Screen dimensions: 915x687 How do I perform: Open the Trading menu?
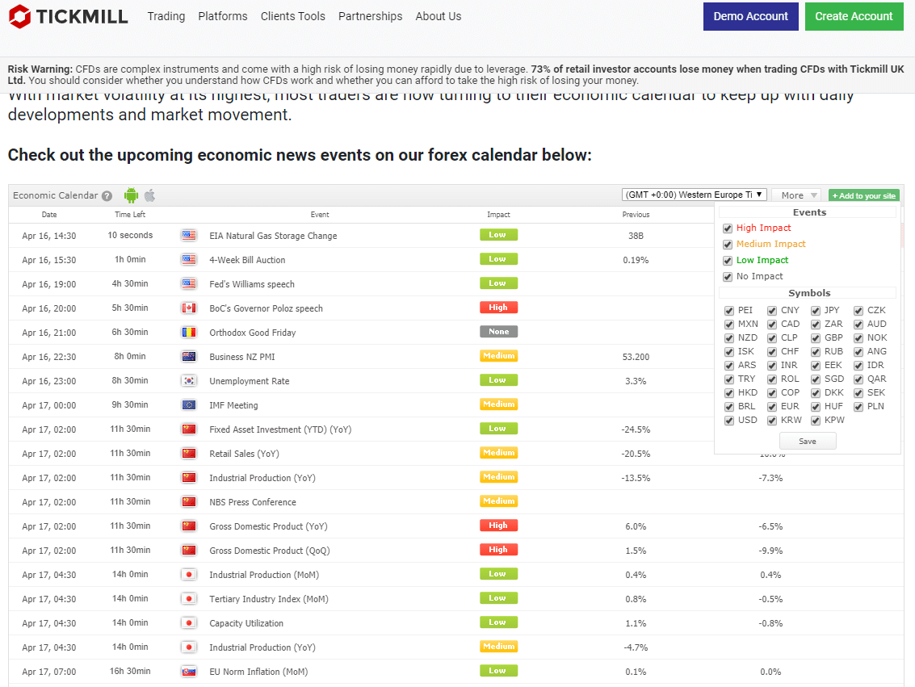click(166, 16)
